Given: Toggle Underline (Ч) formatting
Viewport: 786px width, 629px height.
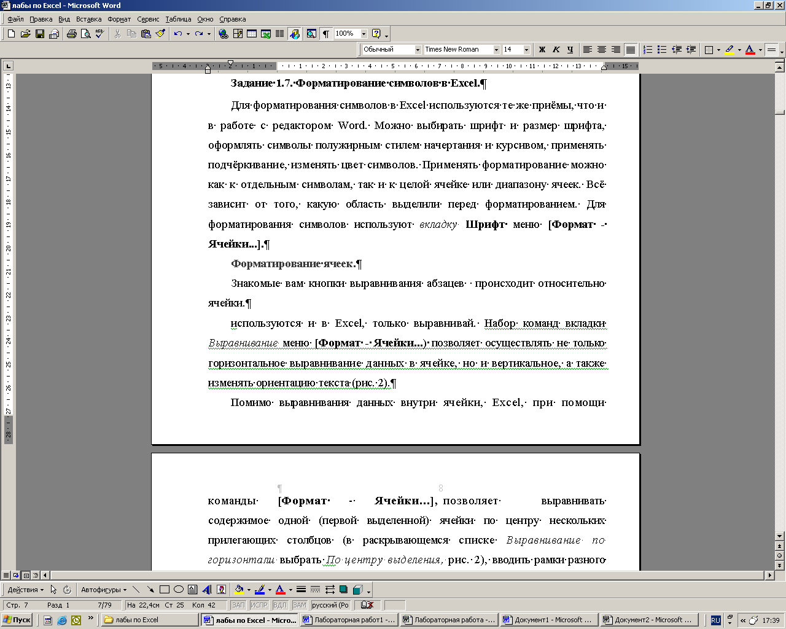Looking at the screenshot, I should [x=570, y=50].
